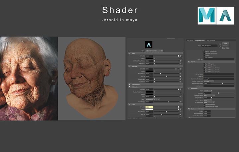
Task: Enable Ignore Frustum Culling checkbox
Action: point(204,107)
